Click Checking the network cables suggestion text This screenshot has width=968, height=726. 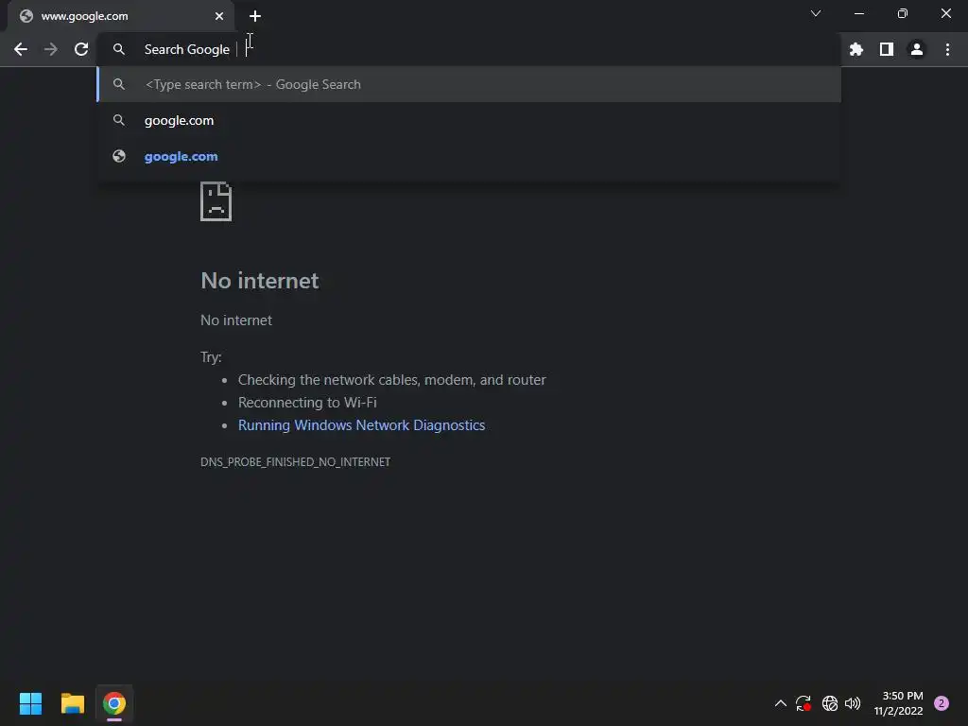pos(391,380)
